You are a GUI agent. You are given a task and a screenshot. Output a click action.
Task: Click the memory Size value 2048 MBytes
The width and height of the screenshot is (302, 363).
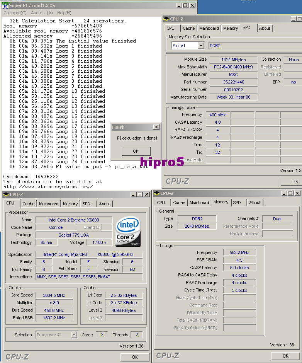tap(197, 226)
